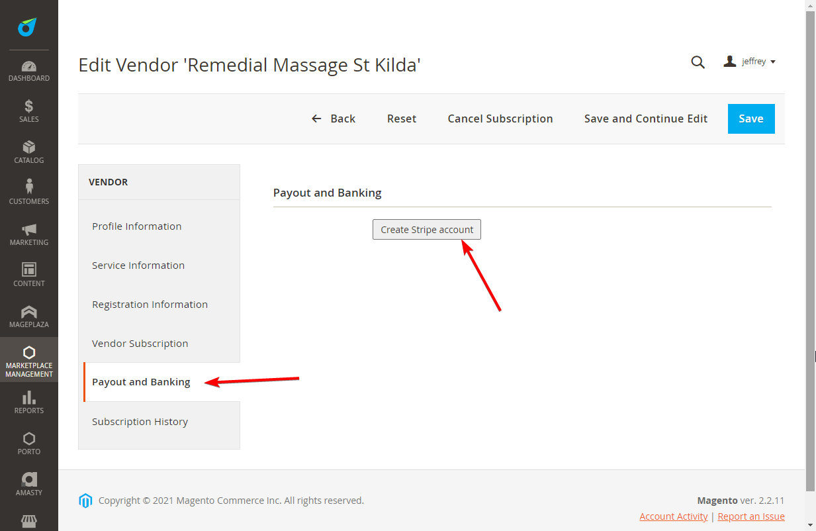The image size is (816, 531).
Task: Open the Mageplaza menu icon
Action: point(29,311)
